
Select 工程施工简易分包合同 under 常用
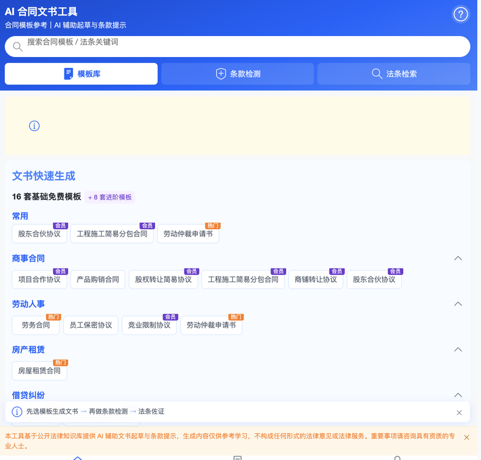pyautogui.click(x=112, y=234)
